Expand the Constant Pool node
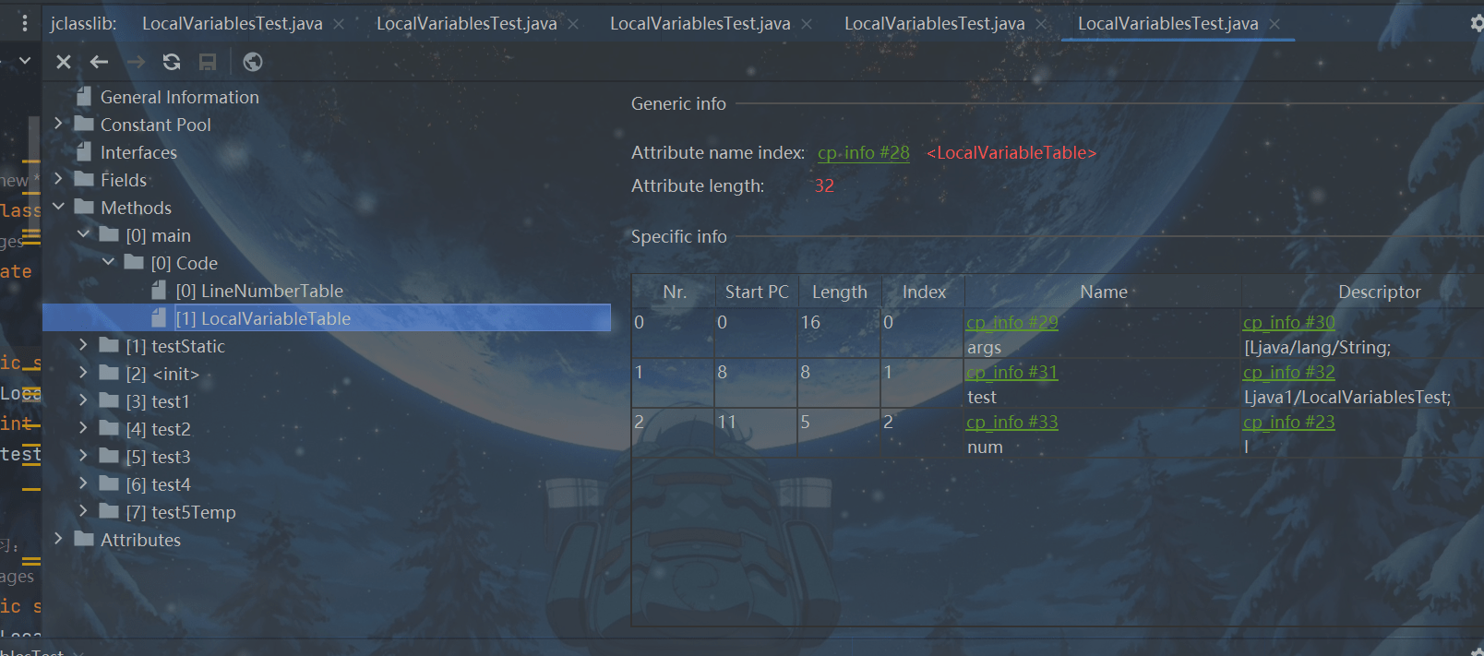This screenshot has height=656, width=1484. pyautogui.click(x=58, y=124)
